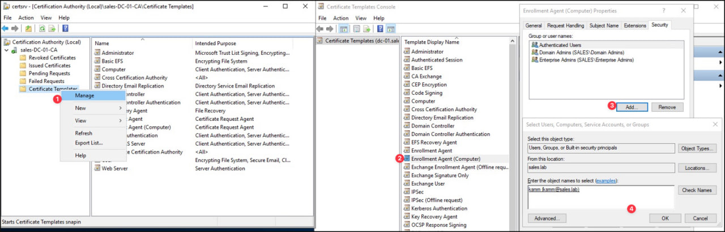The image size is (725, 232).
Task: Click the Object Types... button
Action: pyautogui.click(x=697, y=148)
